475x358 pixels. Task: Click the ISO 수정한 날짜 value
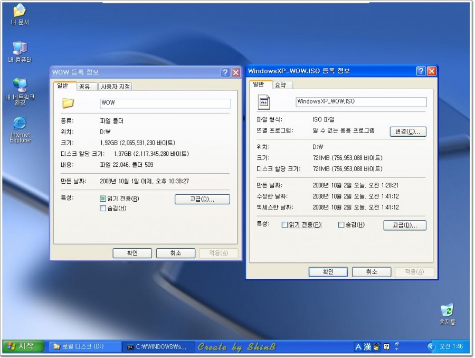pos(356,196)
